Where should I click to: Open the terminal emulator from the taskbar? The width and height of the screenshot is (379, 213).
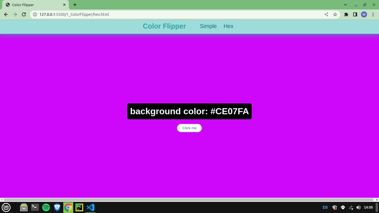(x=35, y=207)
